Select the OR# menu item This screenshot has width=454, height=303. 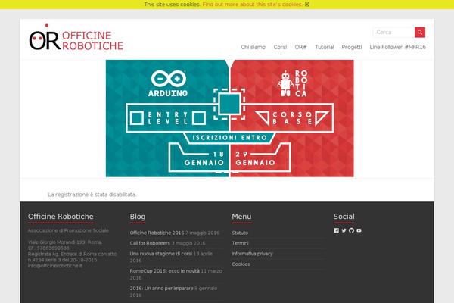pyautogui.click(x=300, y=47)
